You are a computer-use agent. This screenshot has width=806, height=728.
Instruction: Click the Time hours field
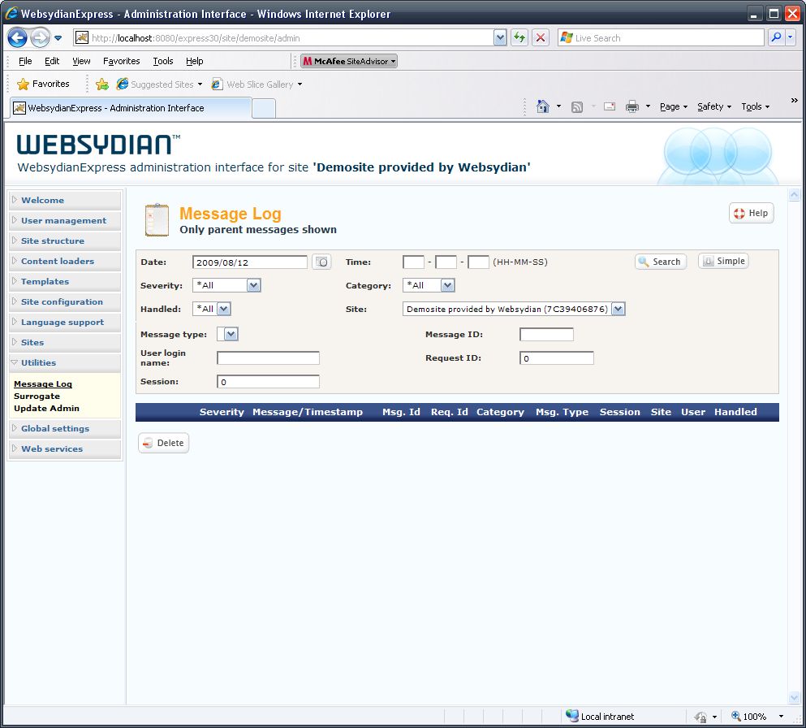pos(413,262)
